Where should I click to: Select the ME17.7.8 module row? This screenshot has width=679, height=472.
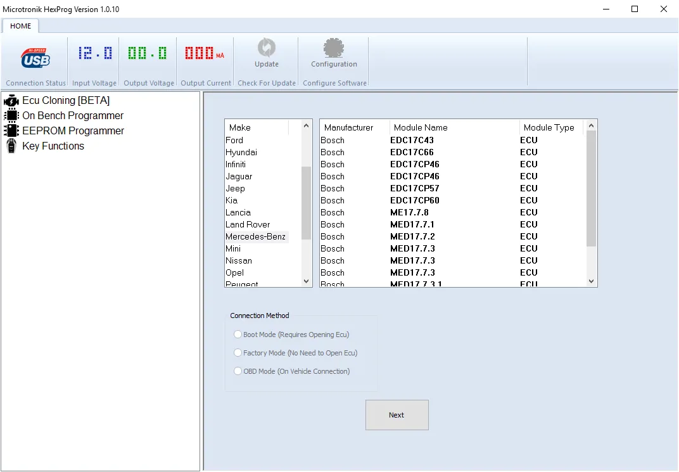[x=452, y=213]
